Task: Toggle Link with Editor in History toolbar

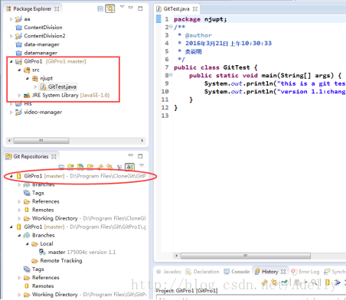Action: pos(274,282)
